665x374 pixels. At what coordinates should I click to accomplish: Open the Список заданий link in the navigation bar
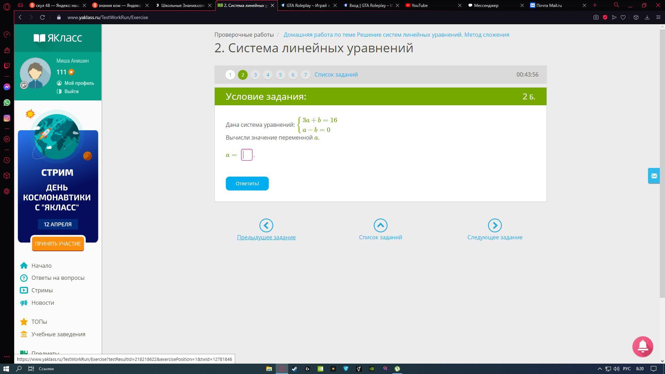pos(336,75)
